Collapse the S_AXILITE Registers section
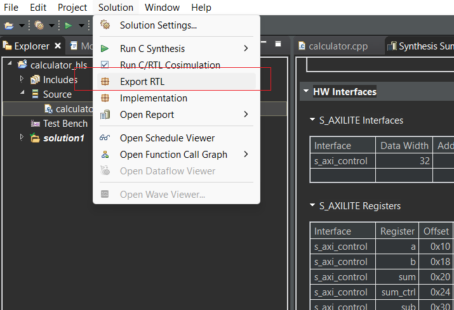This screenshot has height=310, width=454. 312,205
